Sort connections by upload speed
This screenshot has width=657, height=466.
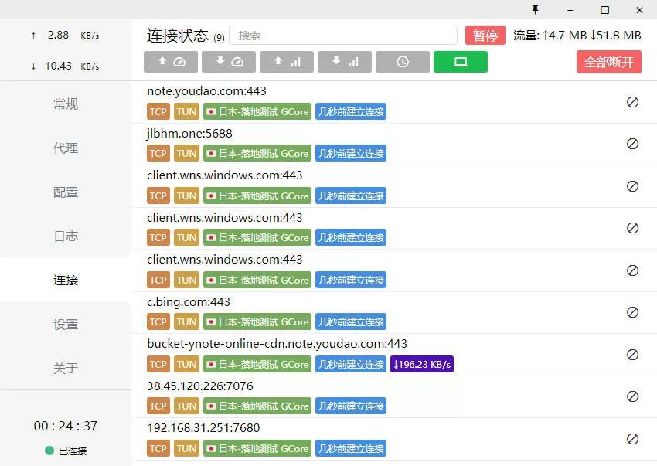tap(170, 62)
